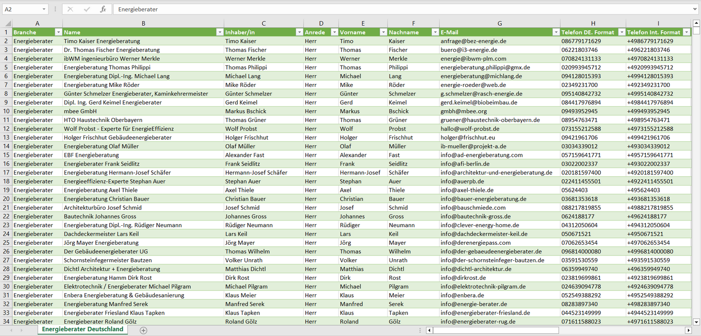Expand the Name Box dropdown arrow
This screenshot has height=336, width=701.
(x=44, y=9)
